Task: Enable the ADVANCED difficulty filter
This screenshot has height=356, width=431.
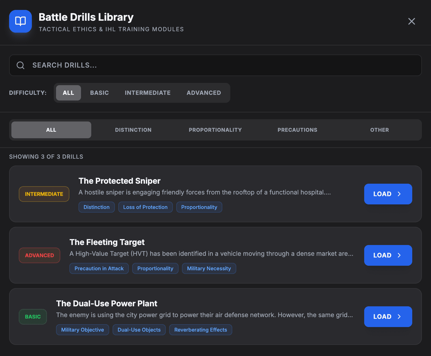Action: point(204,93)
